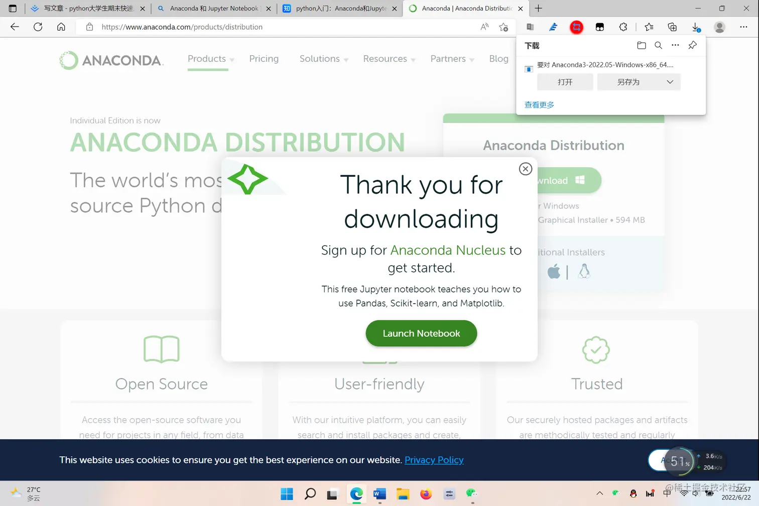759x506 pixels.
Task: Open the 查看更多 downloads link
Action: click(539, 105)
